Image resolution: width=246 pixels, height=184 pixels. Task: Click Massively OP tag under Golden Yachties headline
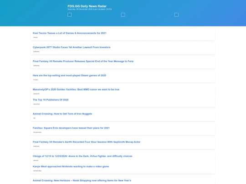click(36, 94)
